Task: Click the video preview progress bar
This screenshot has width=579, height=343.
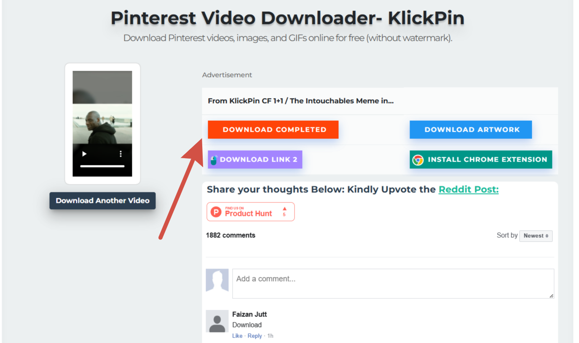Action: point(102,166)
